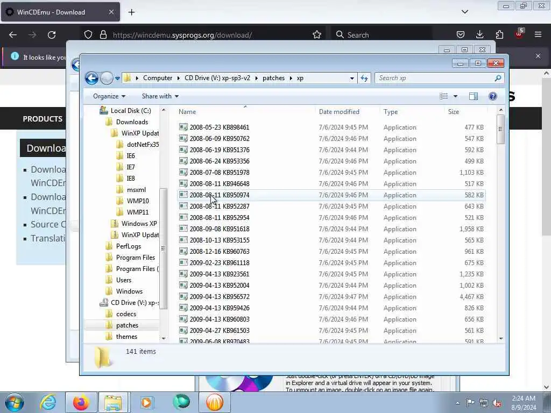
Task: Select the WMP10 folder in tree
Action: (137, 201)
